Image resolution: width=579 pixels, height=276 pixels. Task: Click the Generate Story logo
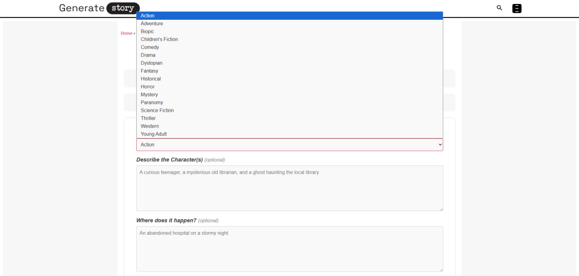tap(100, 8)
